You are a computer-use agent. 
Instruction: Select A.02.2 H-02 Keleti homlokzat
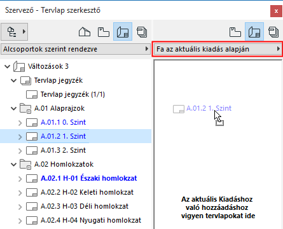(87, 192)
